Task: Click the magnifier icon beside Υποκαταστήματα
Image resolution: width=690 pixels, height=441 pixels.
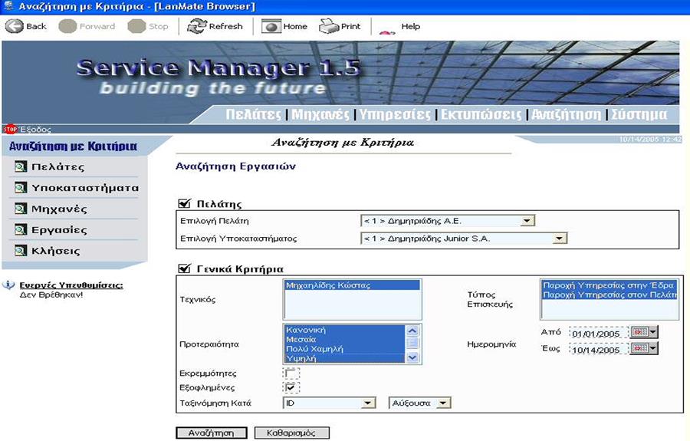Action: [20, 187]
